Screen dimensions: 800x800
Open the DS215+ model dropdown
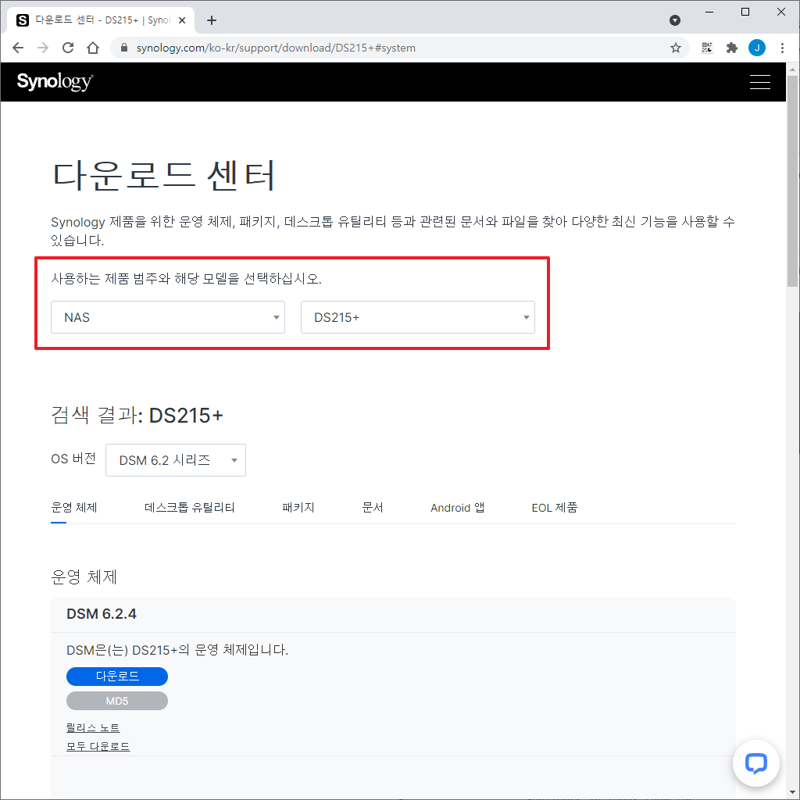pos(417,317)
